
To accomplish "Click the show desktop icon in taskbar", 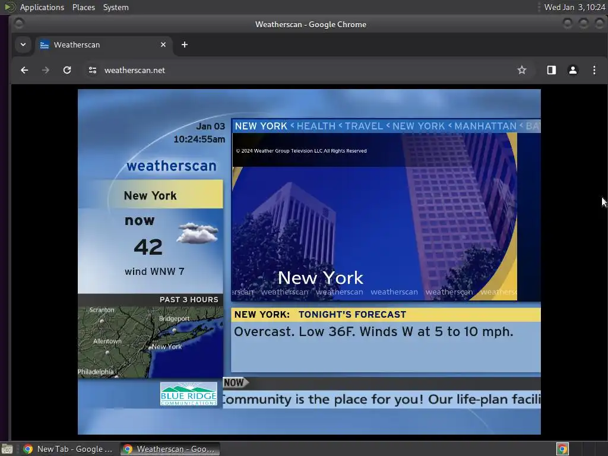I will click(x=7, y=449).
